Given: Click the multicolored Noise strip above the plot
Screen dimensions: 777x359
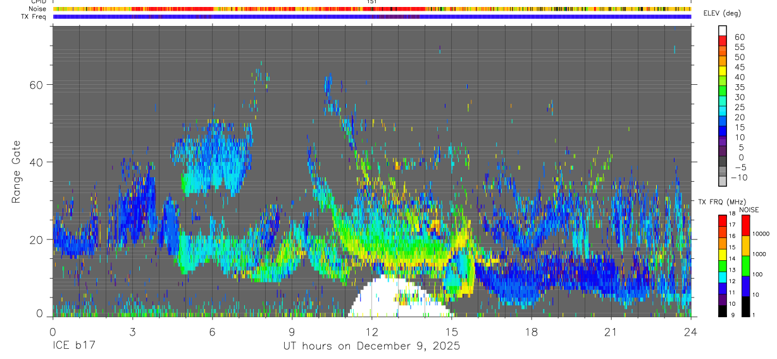Looking at the screenshot, I should tap(372, 9).
